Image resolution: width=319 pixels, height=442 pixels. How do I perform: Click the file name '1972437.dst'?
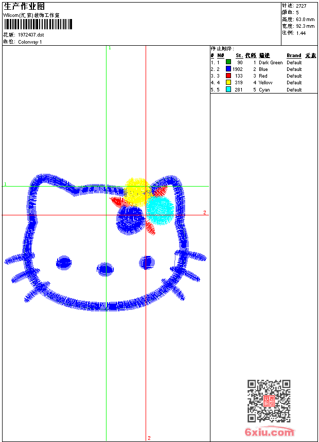[x=31, y=35]
